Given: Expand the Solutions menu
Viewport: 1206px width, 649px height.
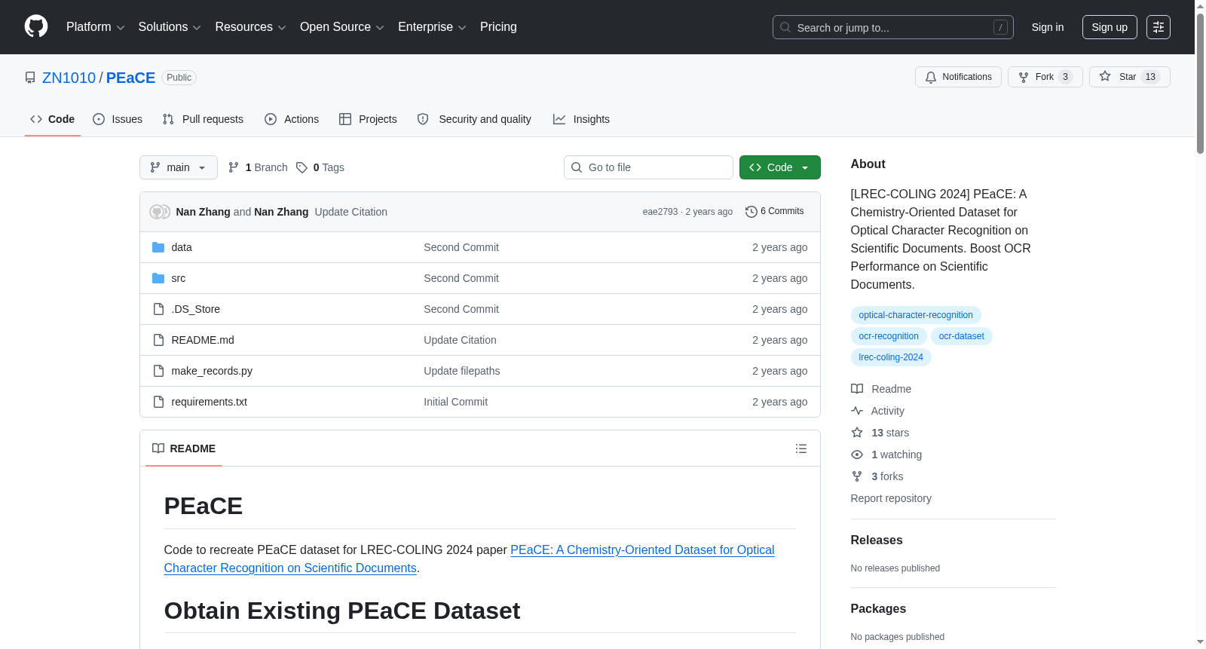Looking at the screenshot, I should coord(170,27).
